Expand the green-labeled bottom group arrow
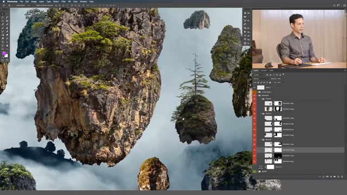The width and height of the screenshot is (347, 195). [258, 171]
